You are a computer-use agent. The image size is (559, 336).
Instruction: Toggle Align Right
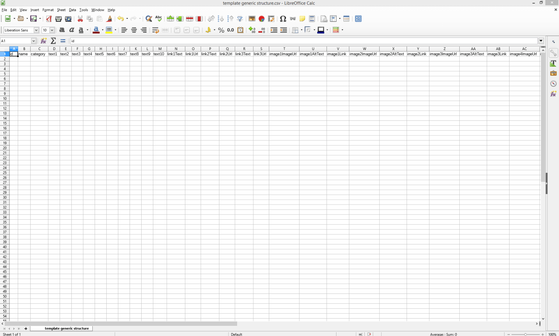click(x=144, y=30)
